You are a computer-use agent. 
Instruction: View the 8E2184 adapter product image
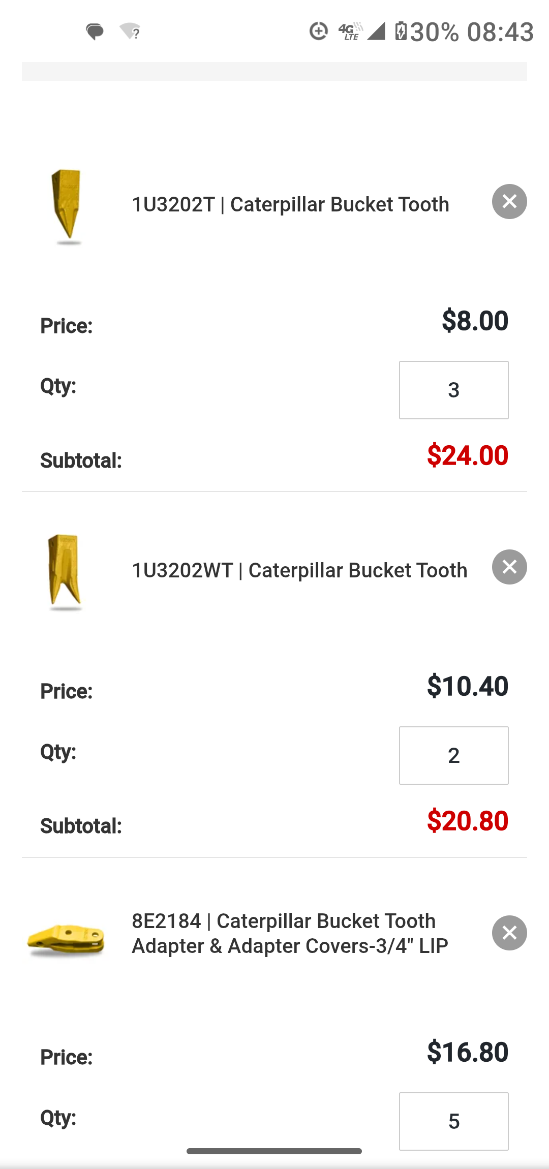point(66,938)
